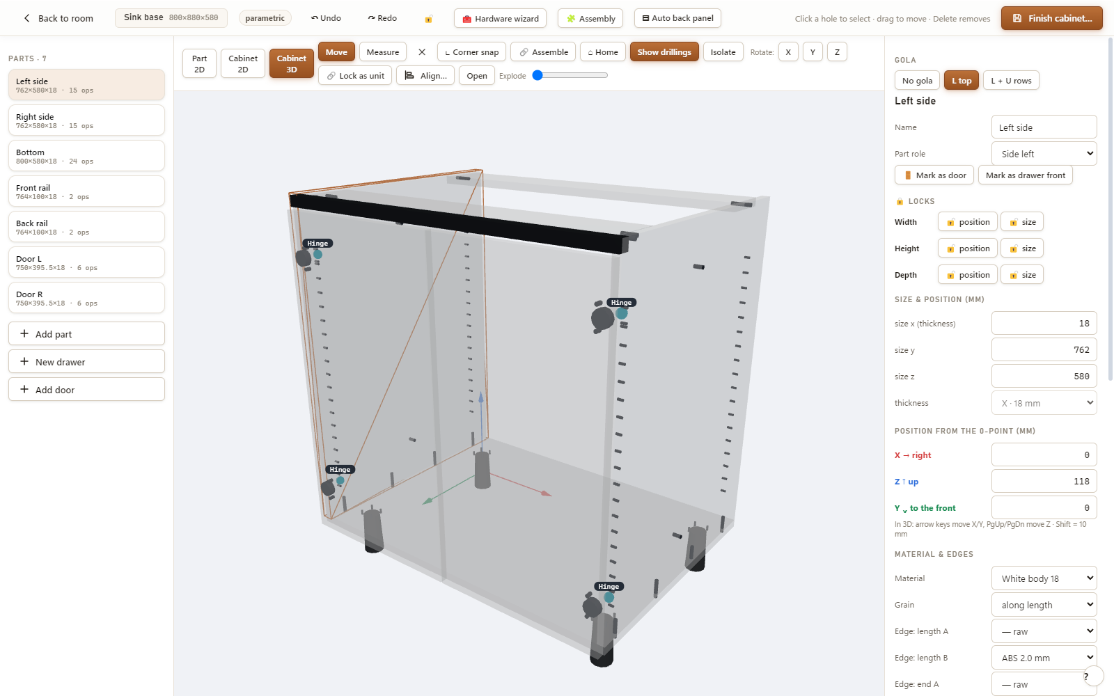Rotate around the X axis
The image size is (1114, 696).
pyautogui.click(x=788, y=52)
